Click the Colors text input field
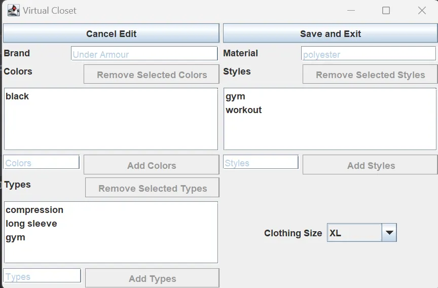 pyautogui.click(x=42, y=162)
